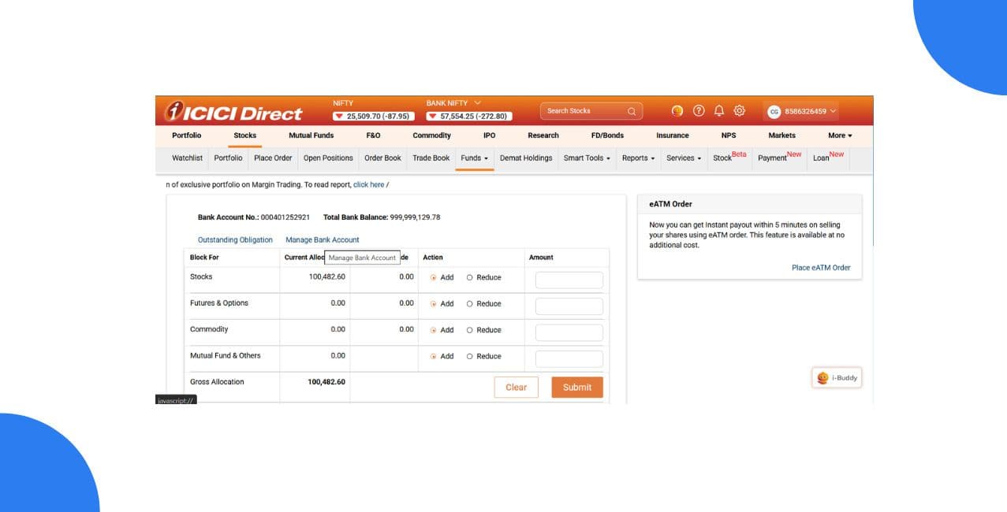Viewport: 1007px width, 512px height.
Task: Open the Markets tab
Action: tap(782, 135)
